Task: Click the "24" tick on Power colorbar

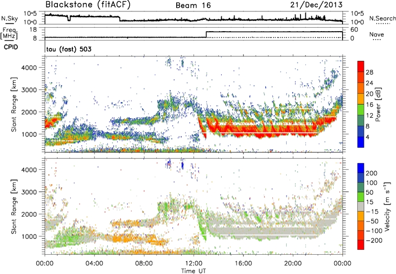Action: (x=369, y=83)
